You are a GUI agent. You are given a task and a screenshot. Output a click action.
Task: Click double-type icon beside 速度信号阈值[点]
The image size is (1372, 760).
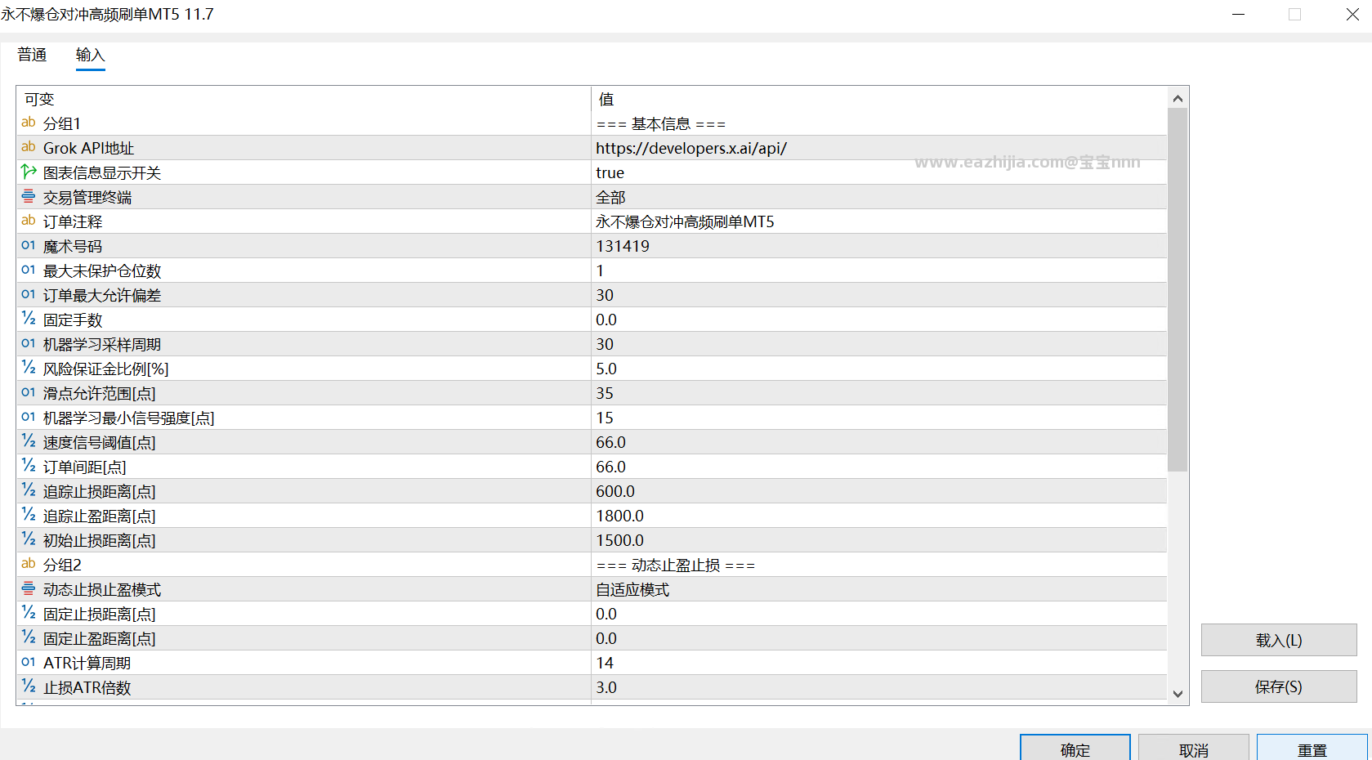(29, 441)
